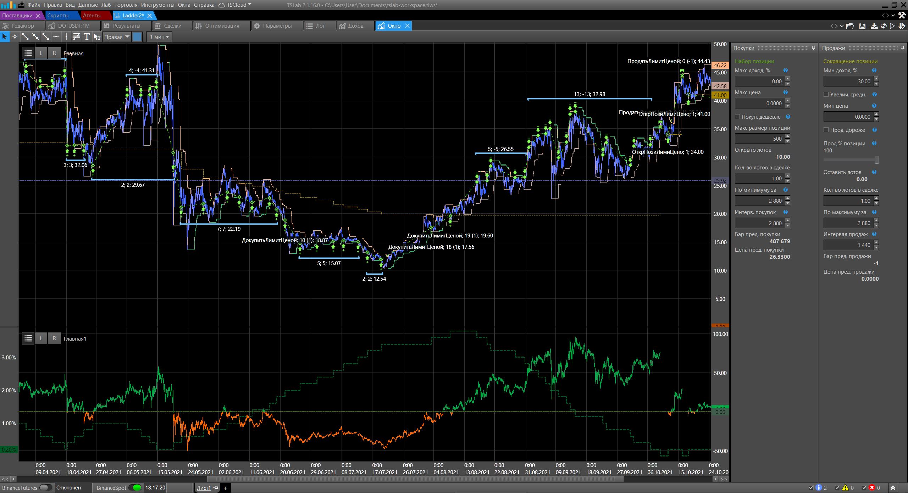Select the crosshair cursor tool

click(15, 37)
